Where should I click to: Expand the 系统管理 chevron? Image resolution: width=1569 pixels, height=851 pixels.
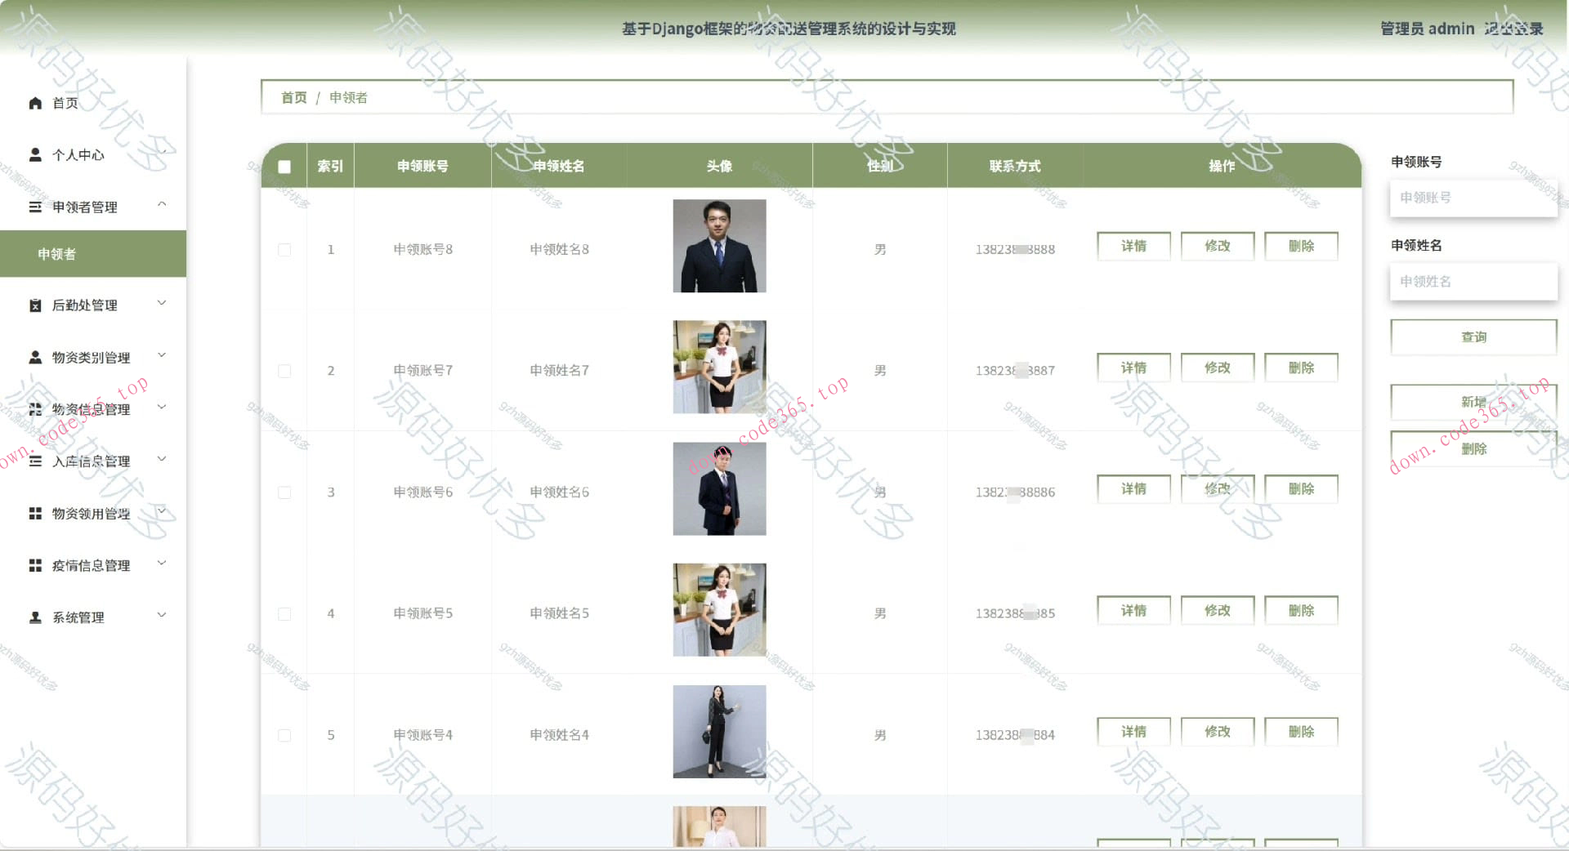[x=162, y=615]
